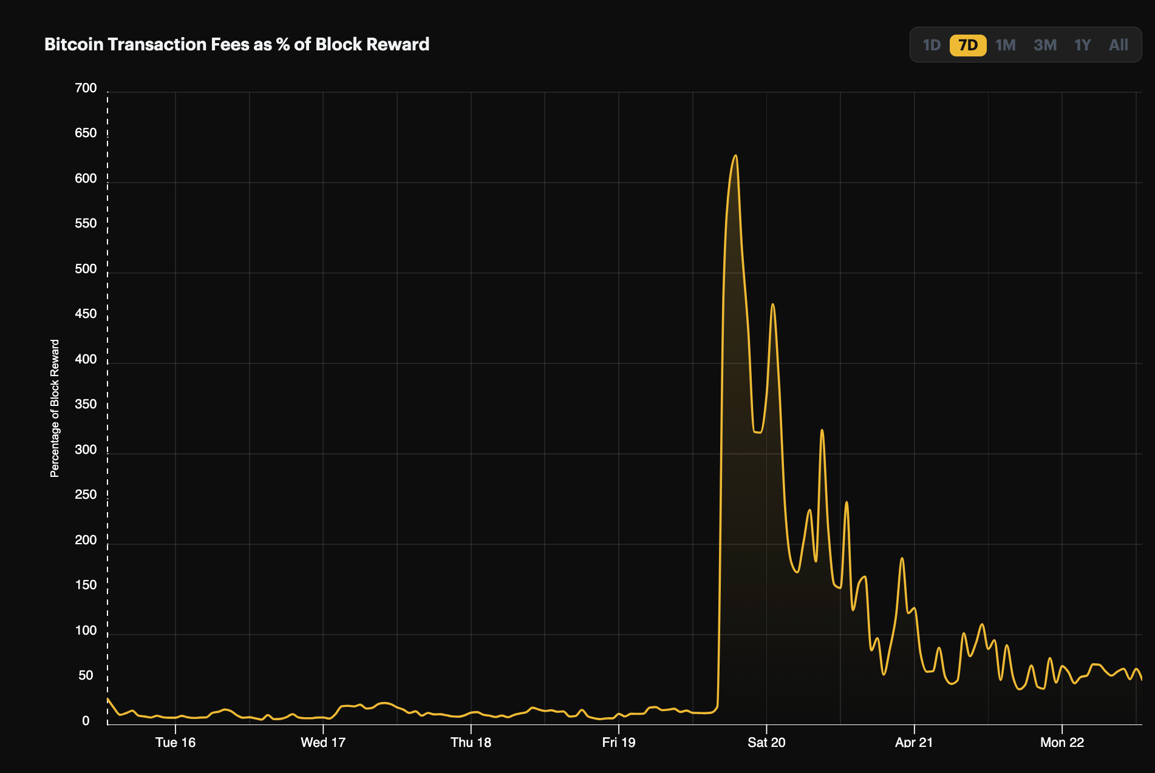Choose the 1M time range

[x=1006, y=45]
